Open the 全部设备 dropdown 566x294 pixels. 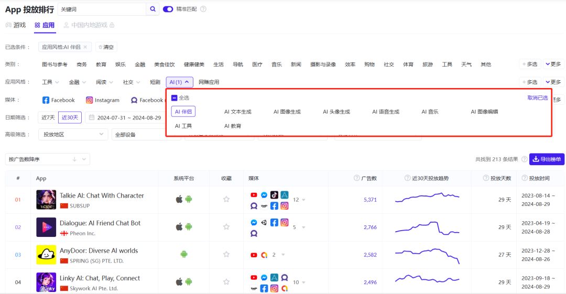146,134
